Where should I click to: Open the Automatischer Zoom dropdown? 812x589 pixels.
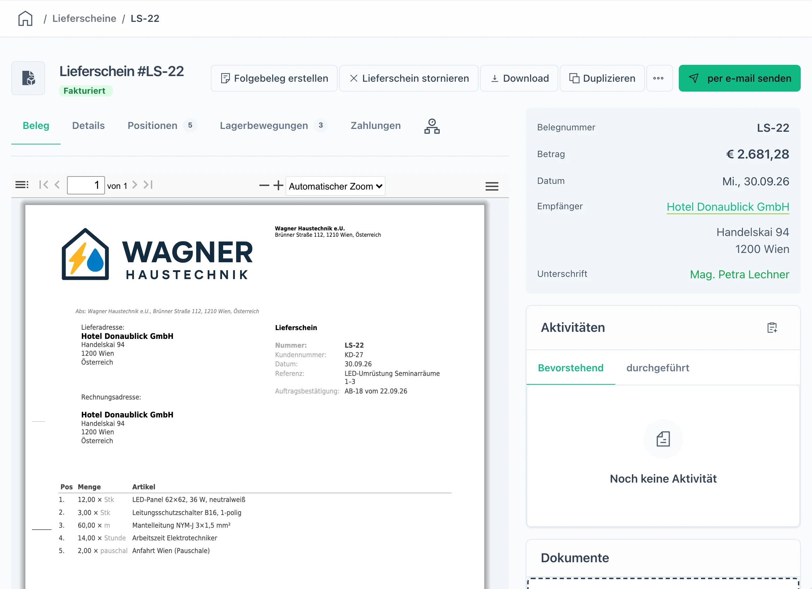[x=336, y=186]
